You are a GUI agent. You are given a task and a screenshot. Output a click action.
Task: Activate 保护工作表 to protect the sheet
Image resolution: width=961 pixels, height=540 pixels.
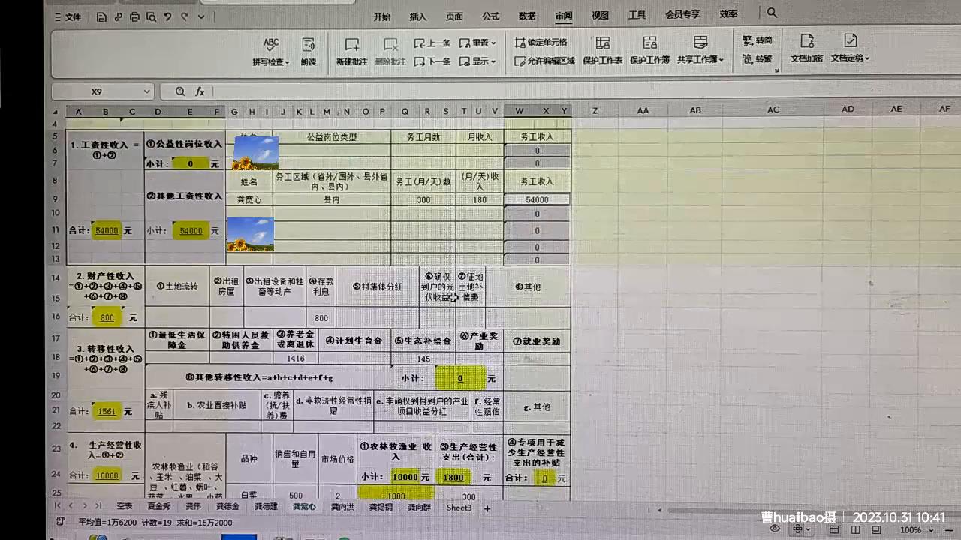click(602, 51)
